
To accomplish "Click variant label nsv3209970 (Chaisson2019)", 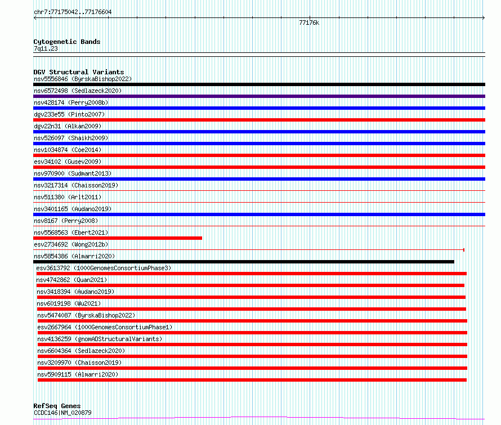I will [79, 363].
